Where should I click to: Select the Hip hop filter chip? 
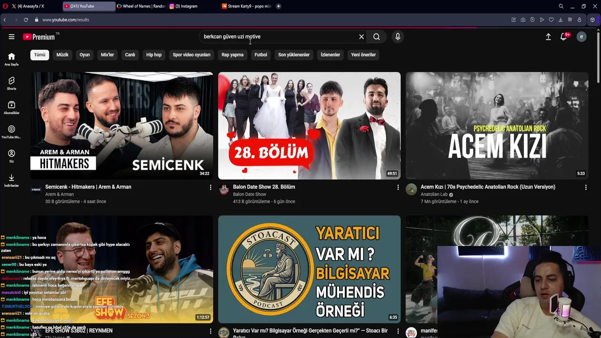tap(154, 54)
